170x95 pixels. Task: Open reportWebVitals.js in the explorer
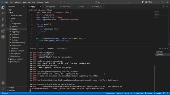[16, 43]
